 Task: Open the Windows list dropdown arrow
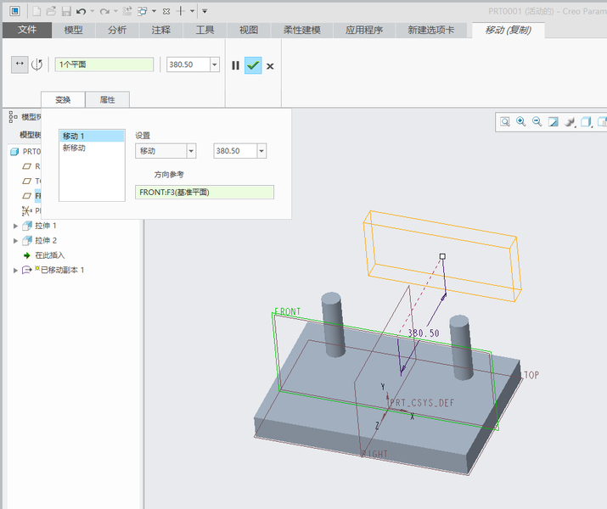tap(154, 11)
